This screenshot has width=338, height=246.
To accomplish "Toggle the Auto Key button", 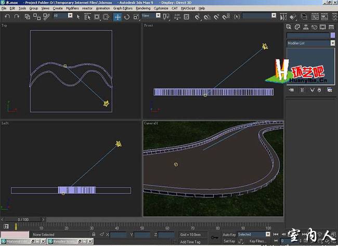I will 229,235.
